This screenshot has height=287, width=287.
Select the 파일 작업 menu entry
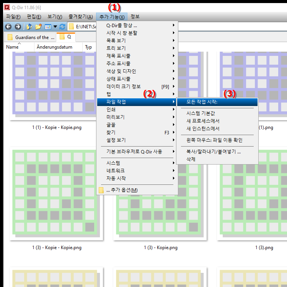(137, 102)
